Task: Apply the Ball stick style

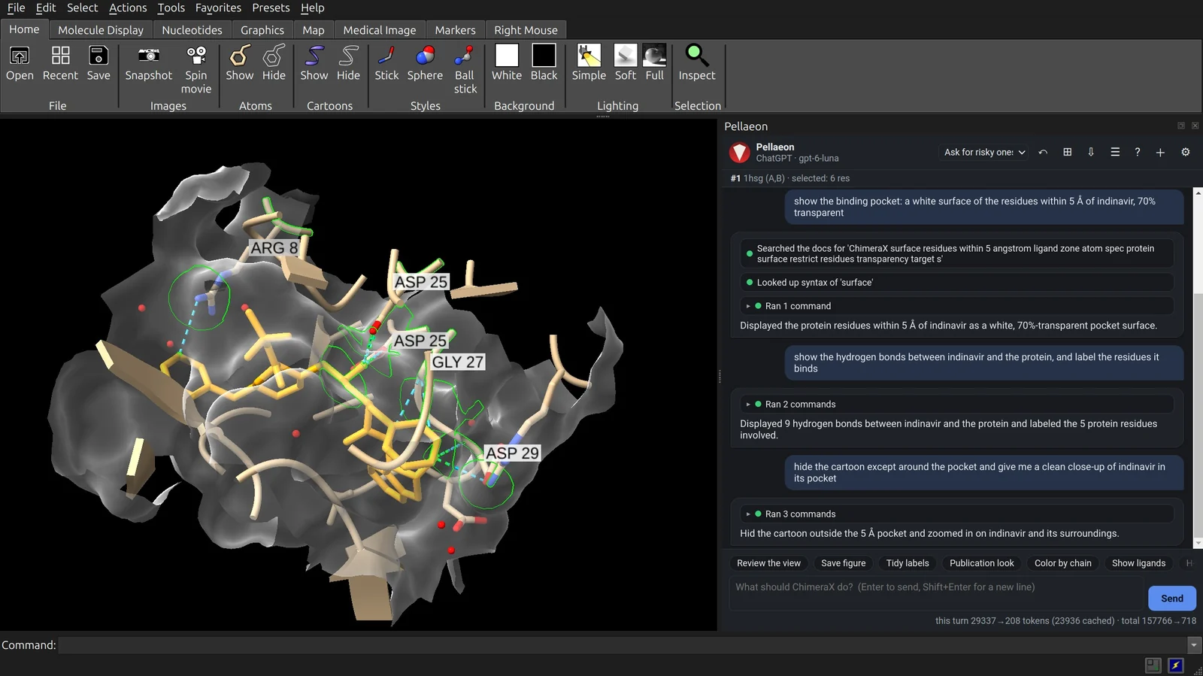Action: pyautogui.click(x=465, y=56)
